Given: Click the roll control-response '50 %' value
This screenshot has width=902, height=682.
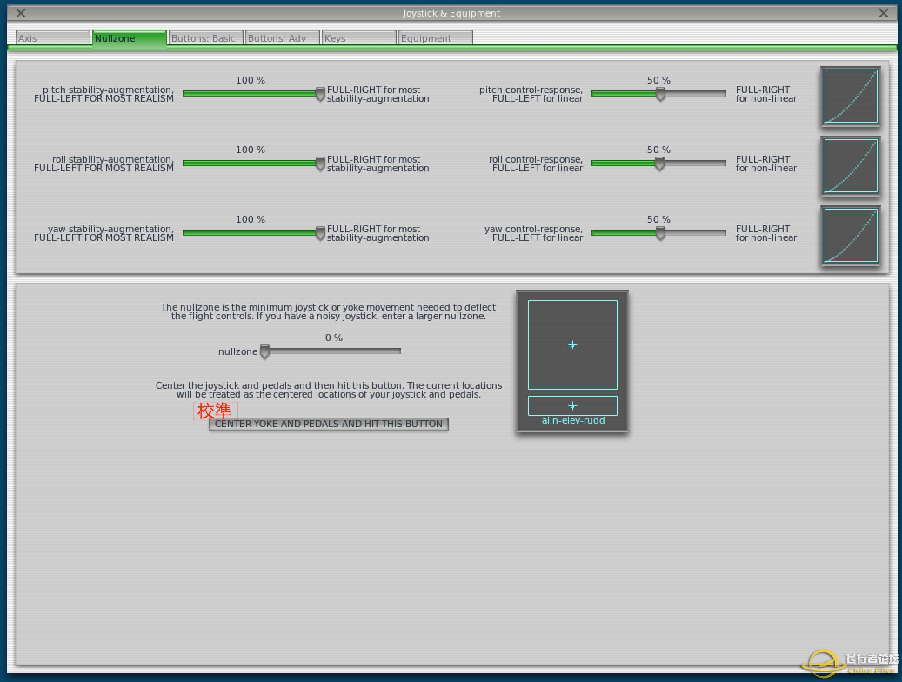Looking at the screenshot, I should [658, 150].
